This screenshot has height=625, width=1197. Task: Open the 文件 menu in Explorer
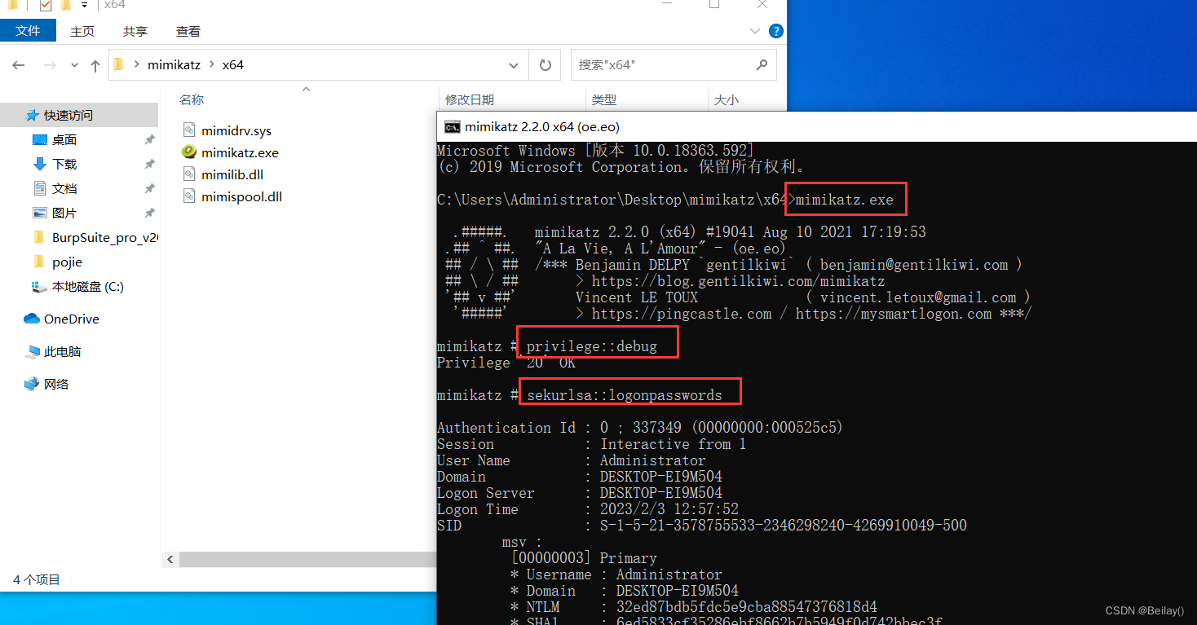click(x=28, y=31)
